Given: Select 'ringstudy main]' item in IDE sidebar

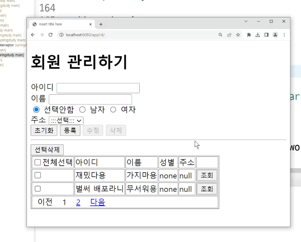Looking at the screenshot, I should coord(12,55).
